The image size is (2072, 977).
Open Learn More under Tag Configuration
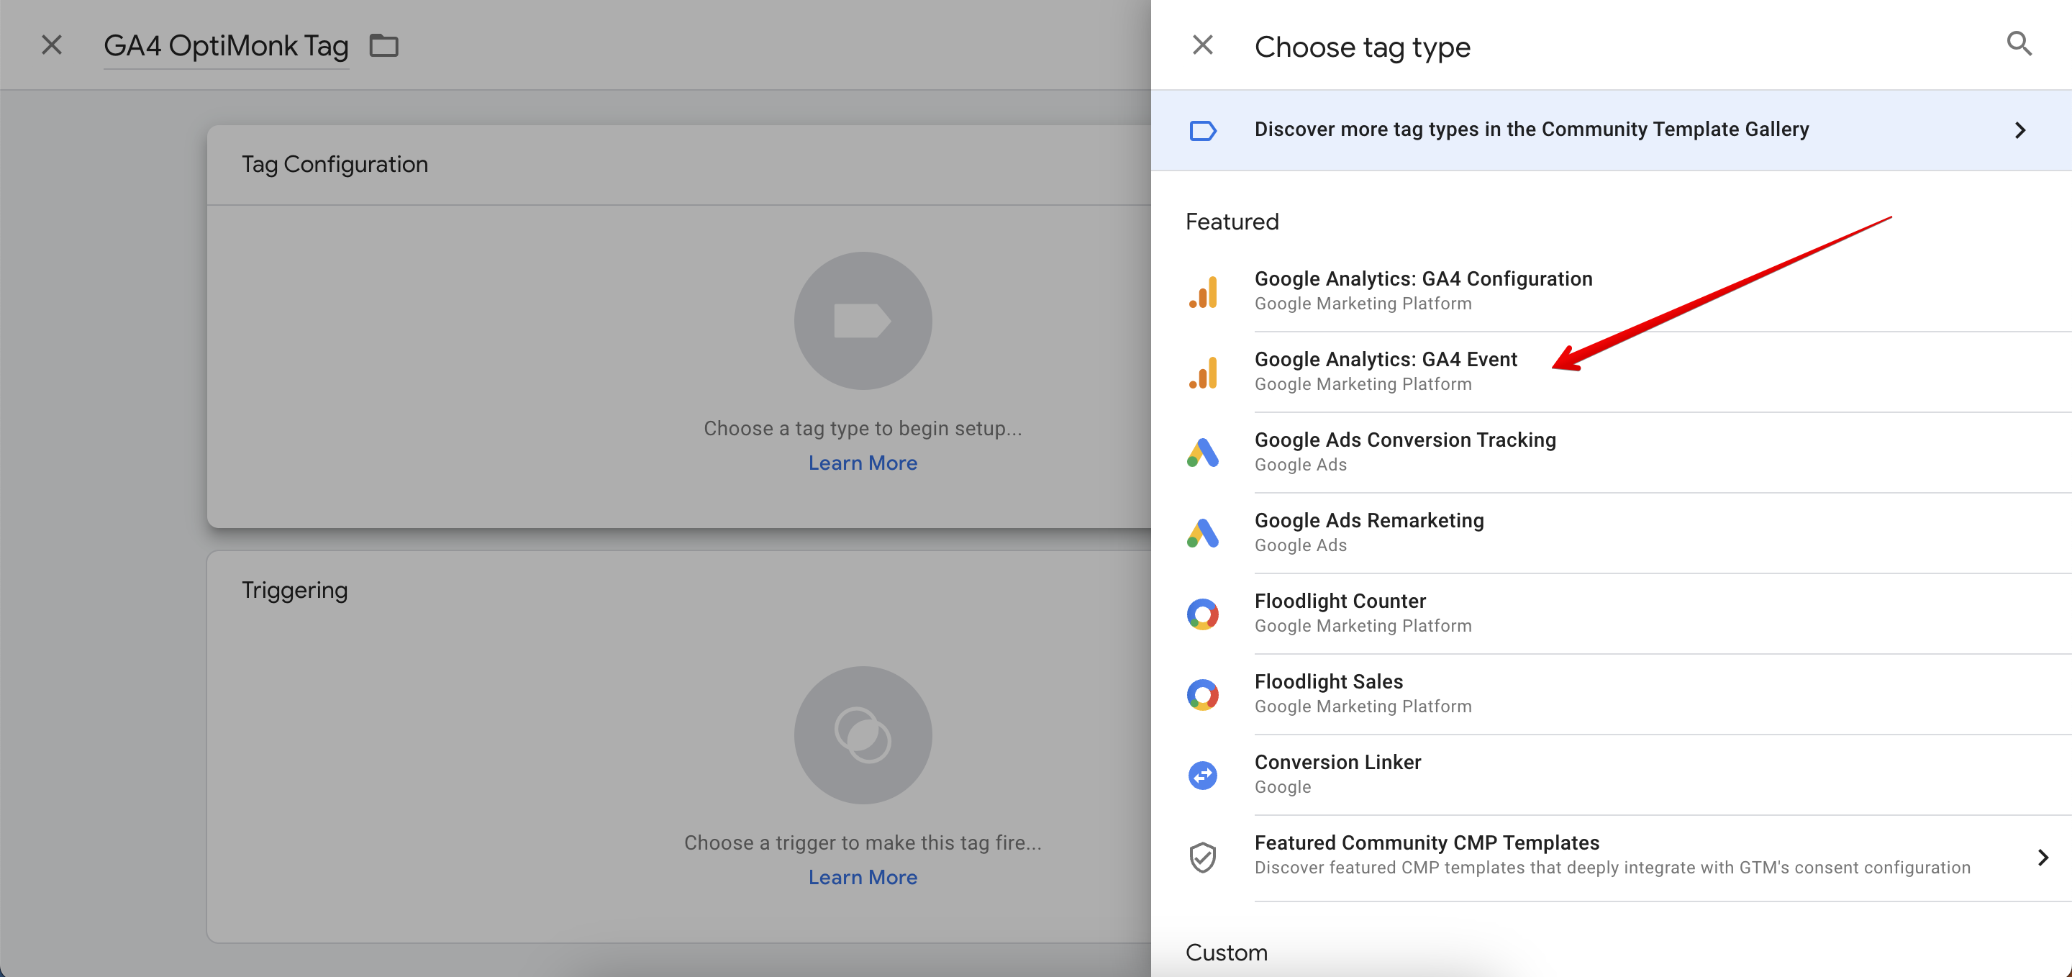click(x=863, y=463)
